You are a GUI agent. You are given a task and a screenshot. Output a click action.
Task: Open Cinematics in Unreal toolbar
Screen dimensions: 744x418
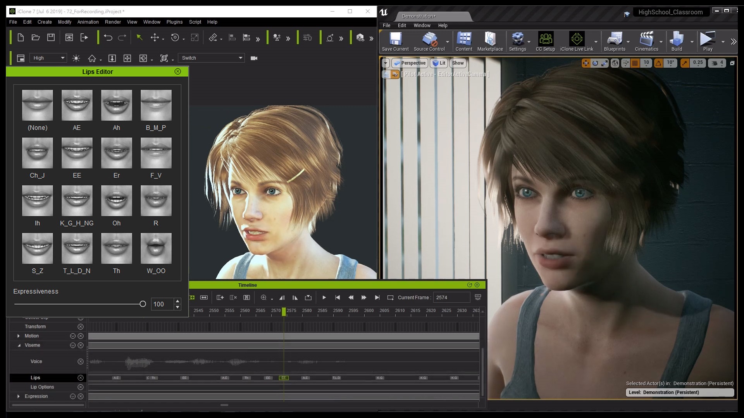tap(646, 41)
